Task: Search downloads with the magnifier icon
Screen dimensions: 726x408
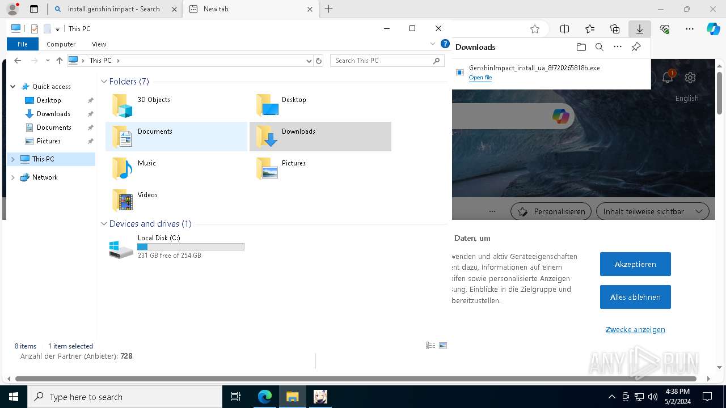Action: (599, 47)
